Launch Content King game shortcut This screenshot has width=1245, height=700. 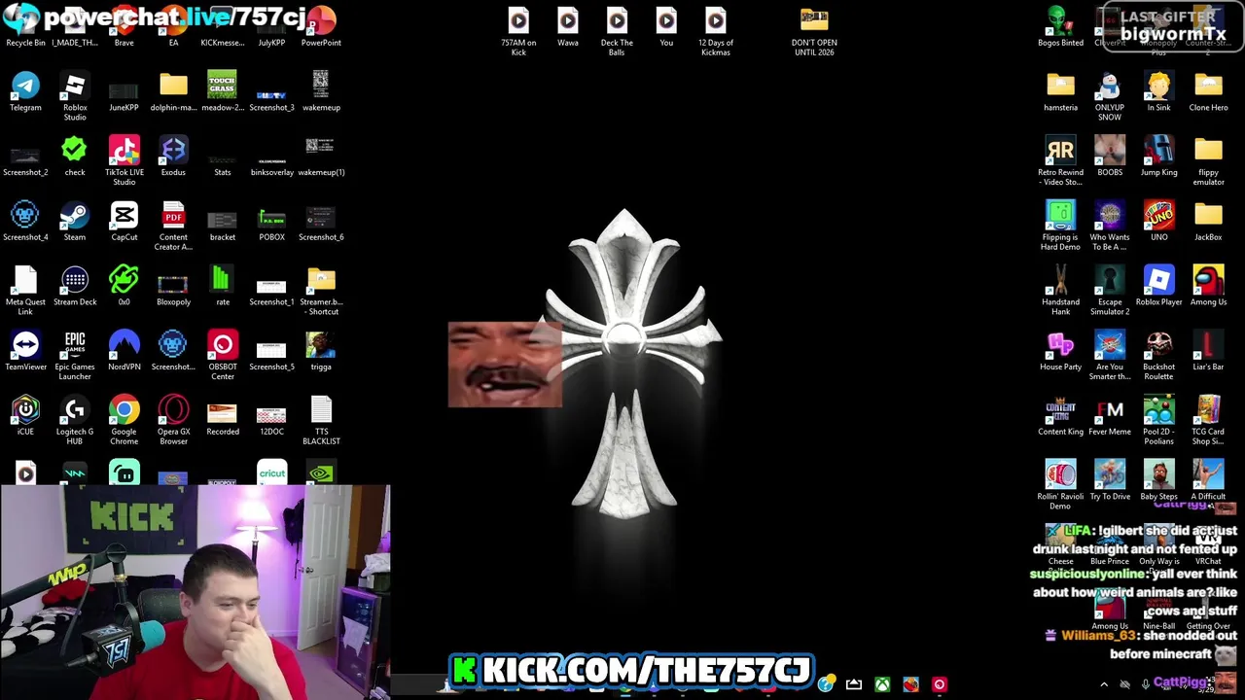click(1060, 416)
